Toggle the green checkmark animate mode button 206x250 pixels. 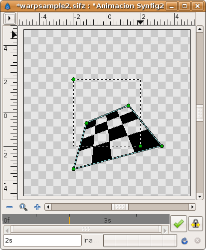click(179, 224)
